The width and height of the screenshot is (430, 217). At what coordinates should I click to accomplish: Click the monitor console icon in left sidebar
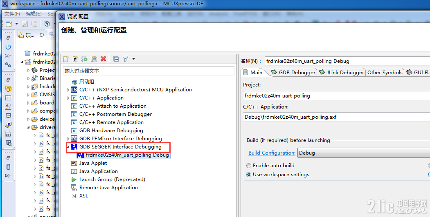[x=8, y=115]
